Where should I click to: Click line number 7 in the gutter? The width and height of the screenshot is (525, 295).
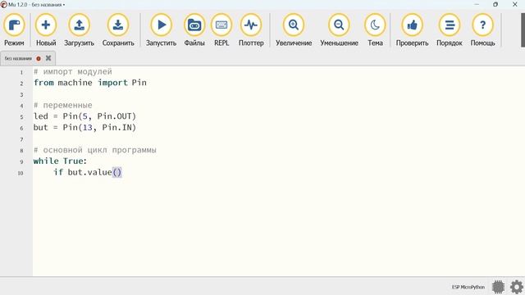point(22,139)
